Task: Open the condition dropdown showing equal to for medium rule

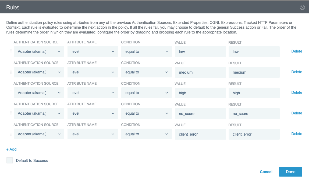Action: pyautogui.click(x=146, y=72)
